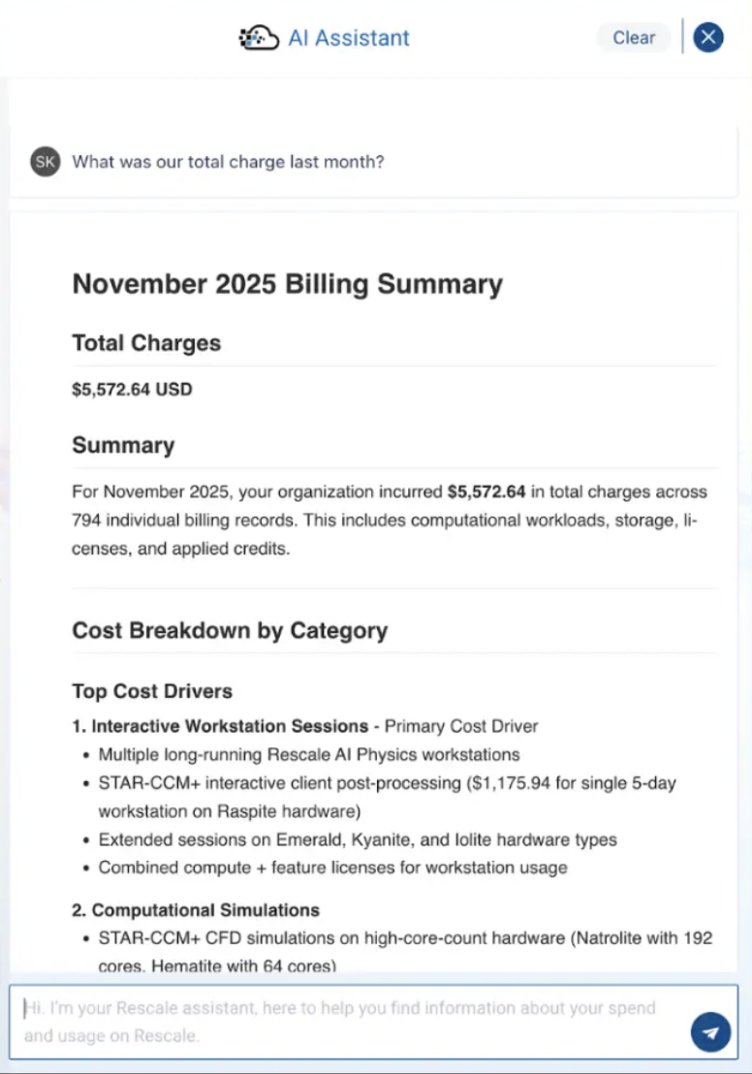Screen dimensions: 752x1074
Task: Select the Interactive Workstation Sessions list item
Action: coord(230,726)
